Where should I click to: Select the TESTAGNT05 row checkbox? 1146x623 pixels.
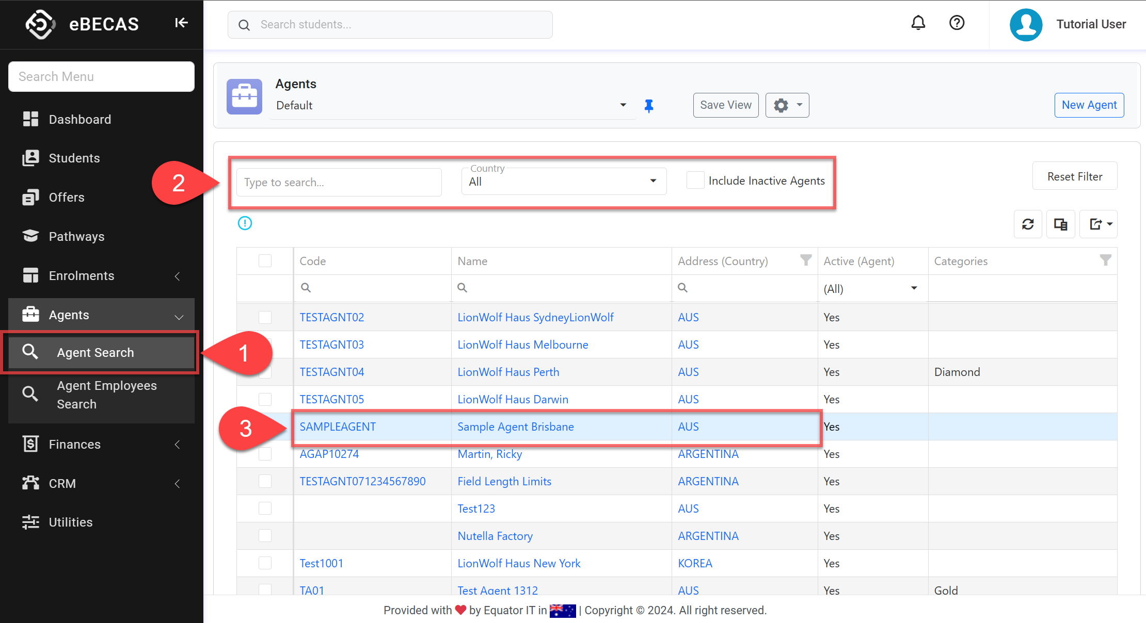(265, 399)
